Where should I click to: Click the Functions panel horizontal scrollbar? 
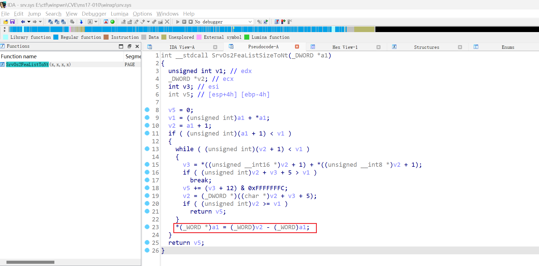pos(30,262)
